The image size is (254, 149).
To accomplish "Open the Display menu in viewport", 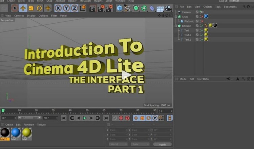I will (31, 16).
